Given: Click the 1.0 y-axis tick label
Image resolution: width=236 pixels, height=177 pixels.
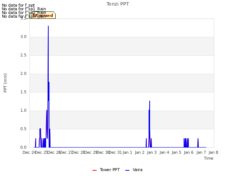Looking at the screenshot, I should (x=23, y=111).
